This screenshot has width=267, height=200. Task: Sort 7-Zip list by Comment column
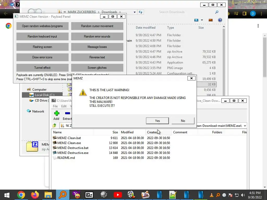coord(180,132)
